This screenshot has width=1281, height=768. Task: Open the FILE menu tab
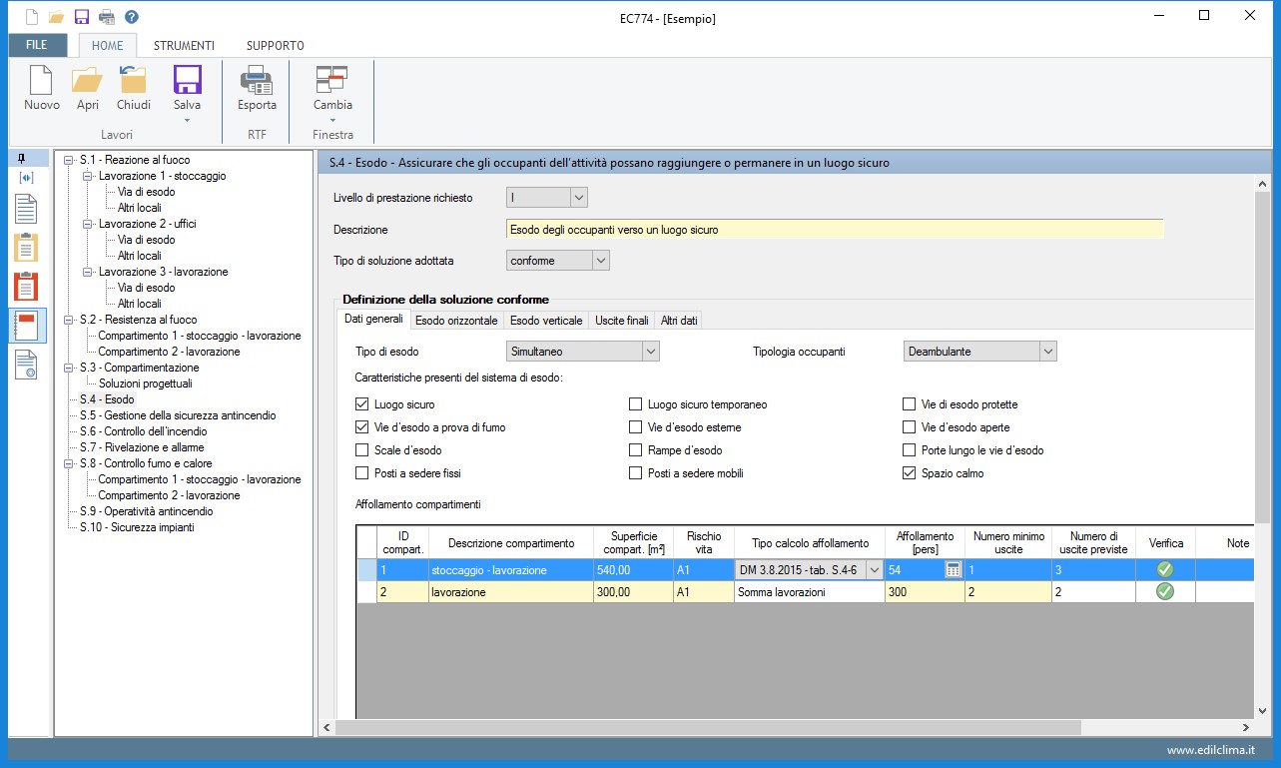pyautogui.click(x=37, y=45)
